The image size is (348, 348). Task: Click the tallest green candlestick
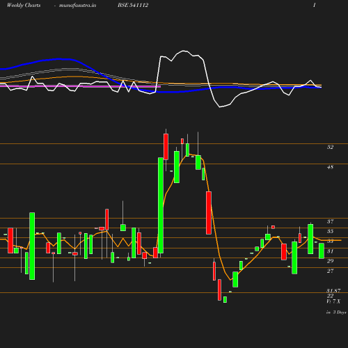click(161, 205)
